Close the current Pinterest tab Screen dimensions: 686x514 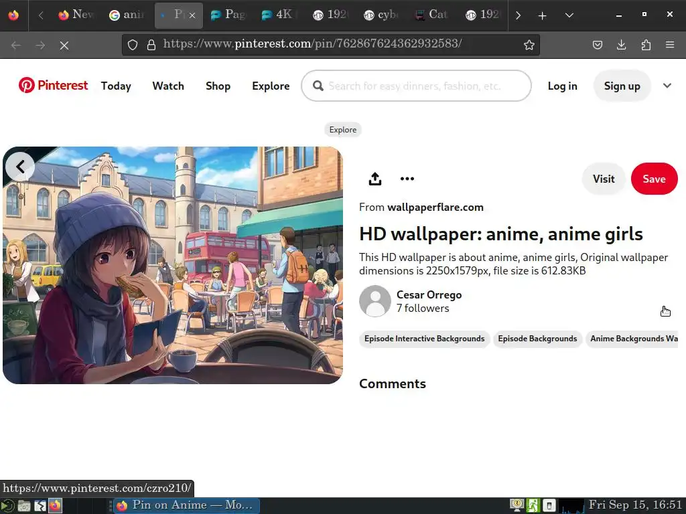[x=192, y=15]
